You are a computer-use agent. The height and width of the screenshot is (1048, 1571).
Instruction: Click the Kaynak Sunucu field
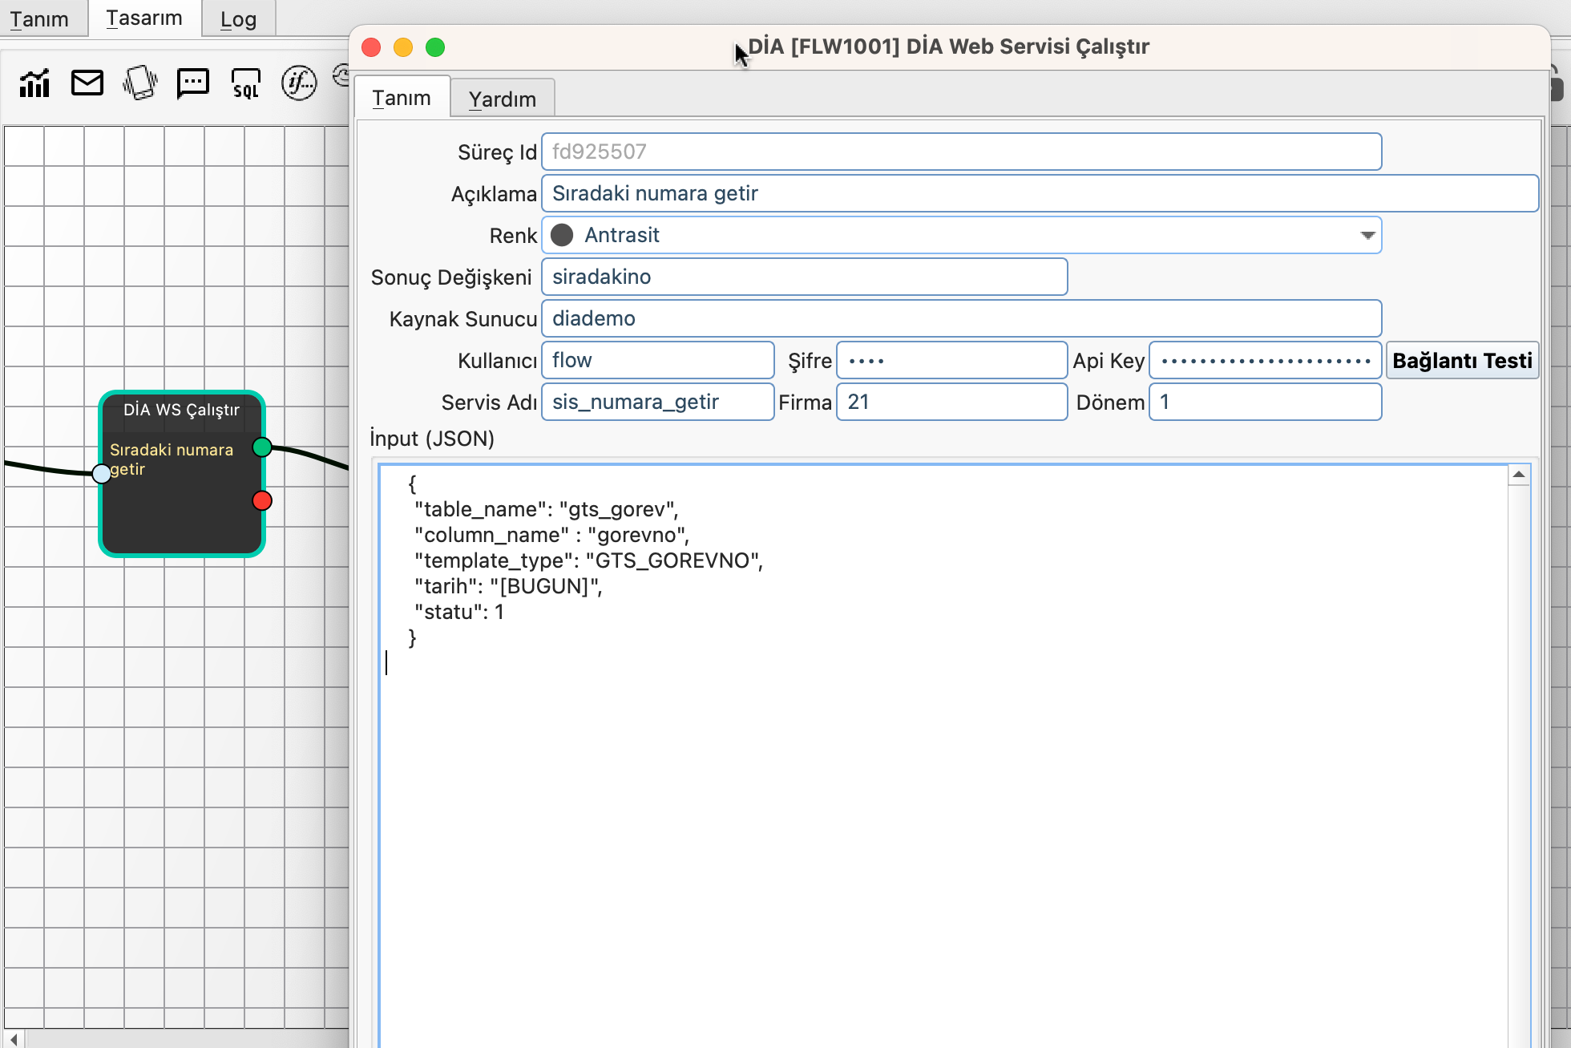pyautogui.click(x=961, y=318)
